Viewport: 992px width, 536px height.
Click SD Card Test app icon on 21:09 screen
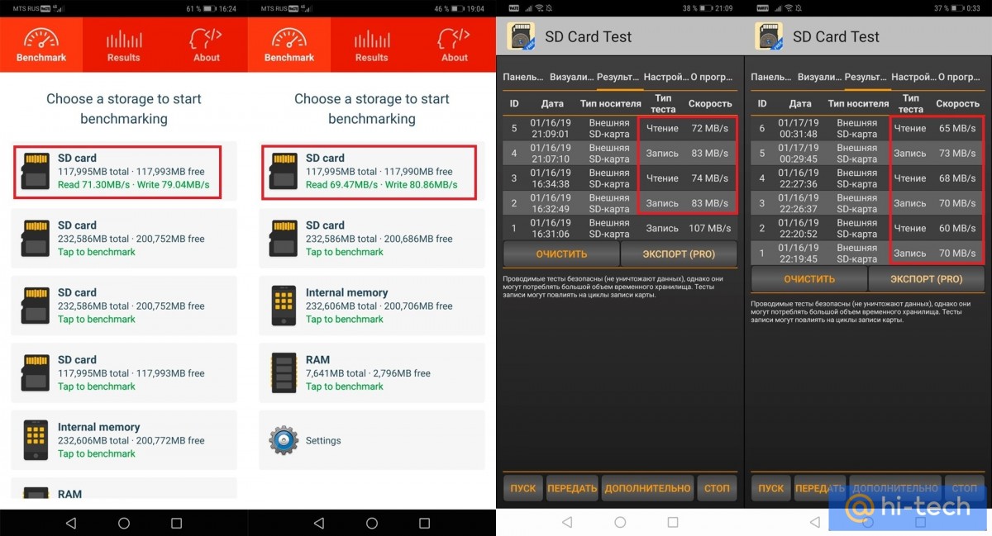(521, 36)
